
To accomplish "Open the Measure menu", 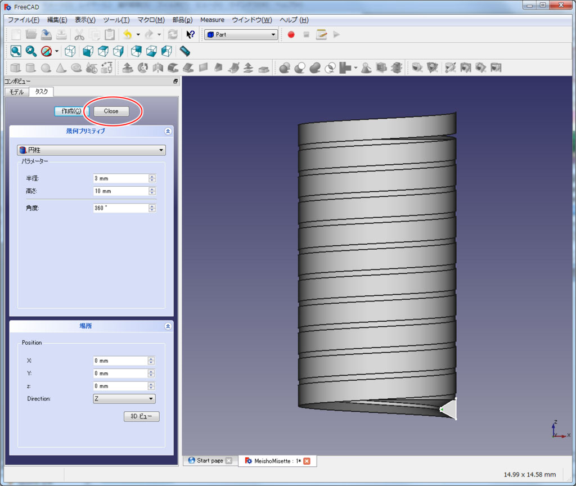I will (x=212, y=20).
